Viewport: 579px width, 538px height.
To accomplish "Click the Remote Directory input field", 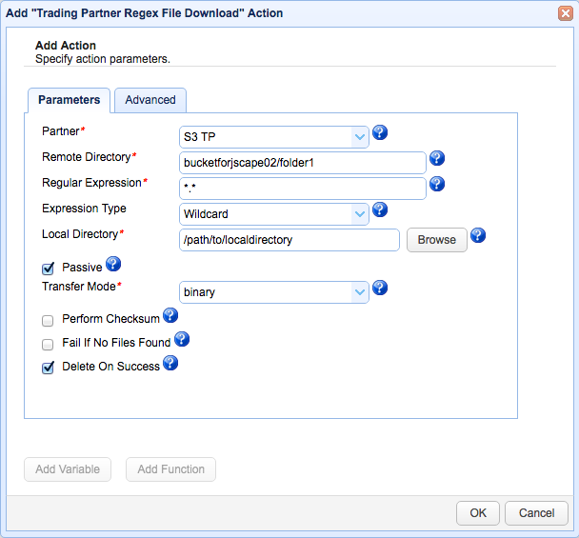I will pyautogui.click(x=302, y=163).
